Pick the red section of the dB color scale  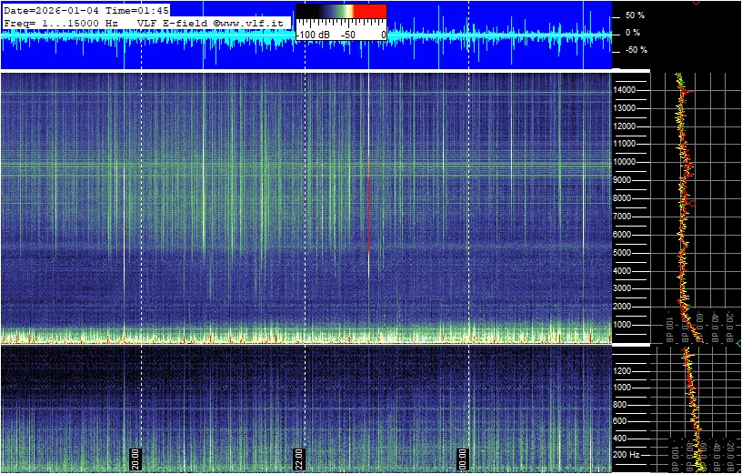(370, 11)
